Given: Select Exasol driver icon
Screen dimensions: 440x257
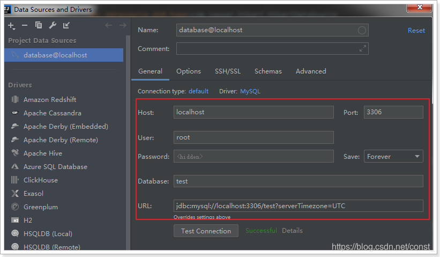Looking at the screenshot, I should pos(15,193).
